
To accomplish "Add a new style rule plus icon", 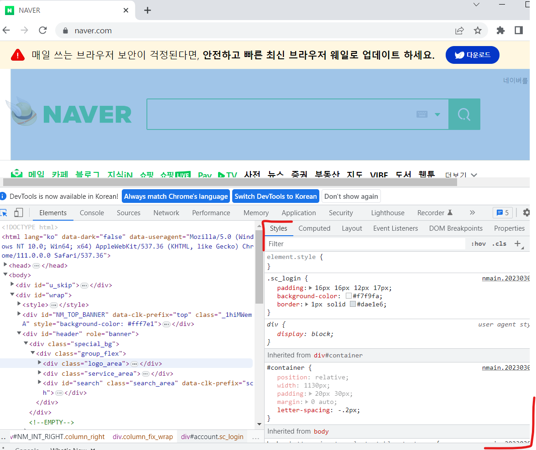I will [x=518, y=243].
